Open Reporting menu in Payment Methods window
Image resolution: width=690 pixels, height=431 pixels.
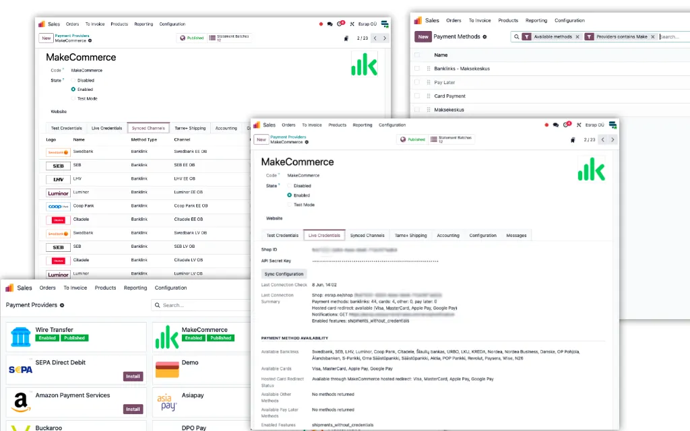536,20
